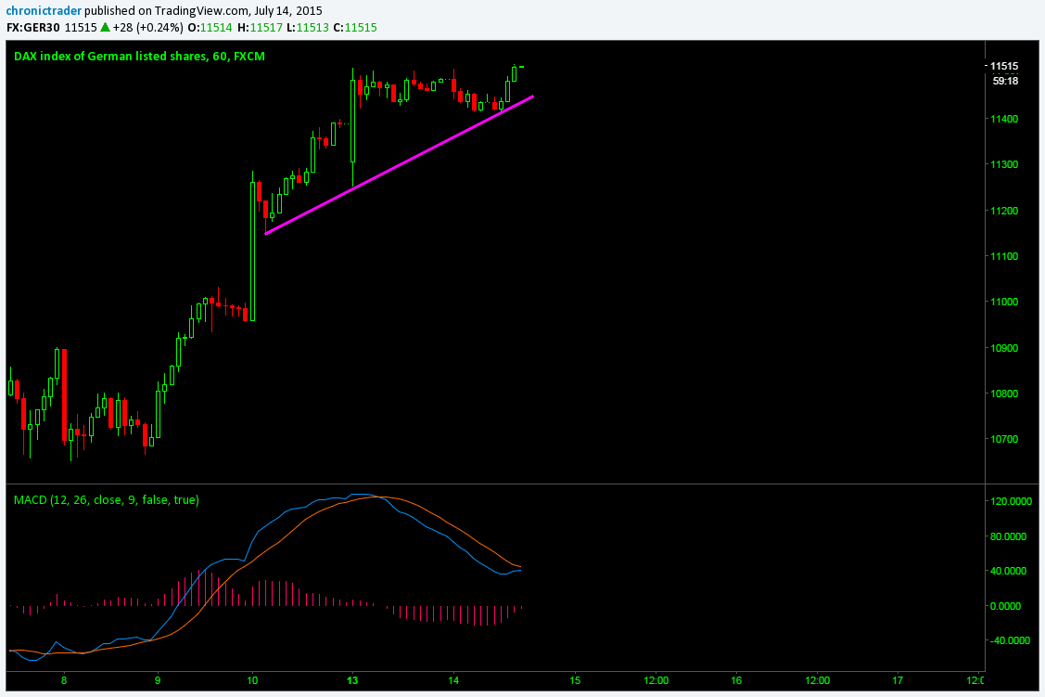The height and width of the screenshot is (697, 1045).
Task: Click the close value C:11515
Action: pyautogui.click(x=355, y=27)
